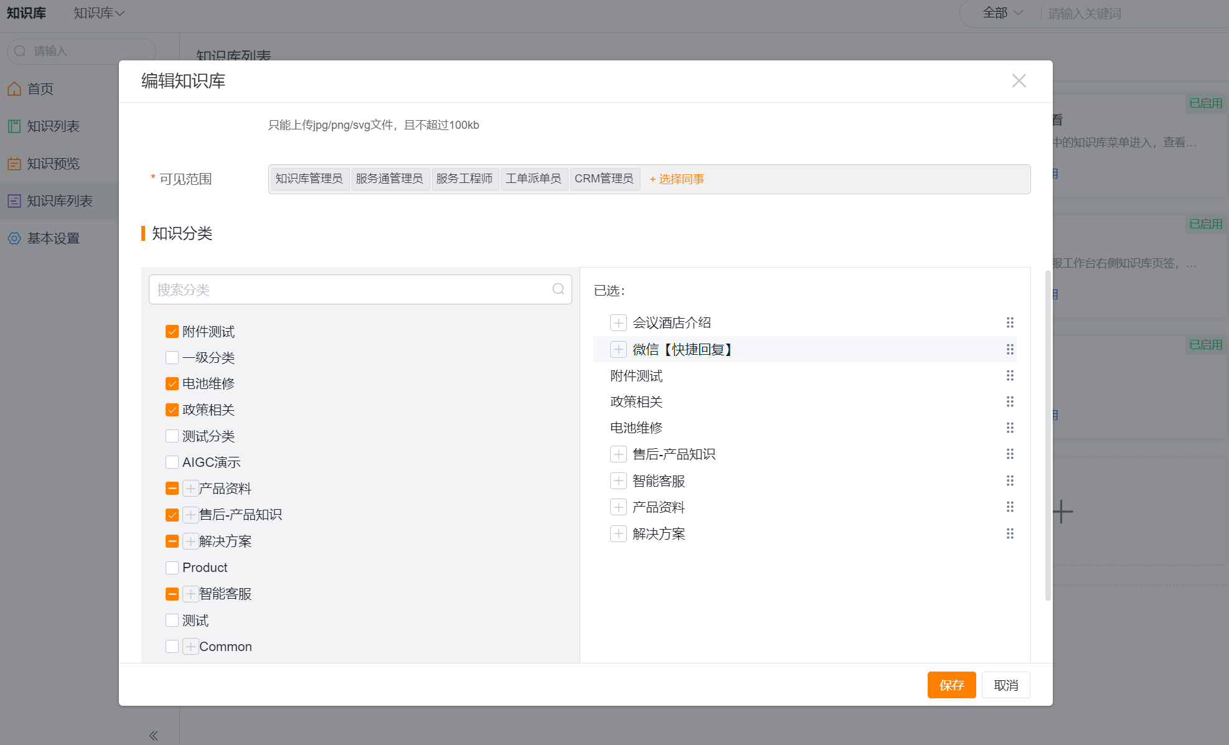
Task: Expand 微信【快捷回复】 in selected list
Action: [618, 350]
